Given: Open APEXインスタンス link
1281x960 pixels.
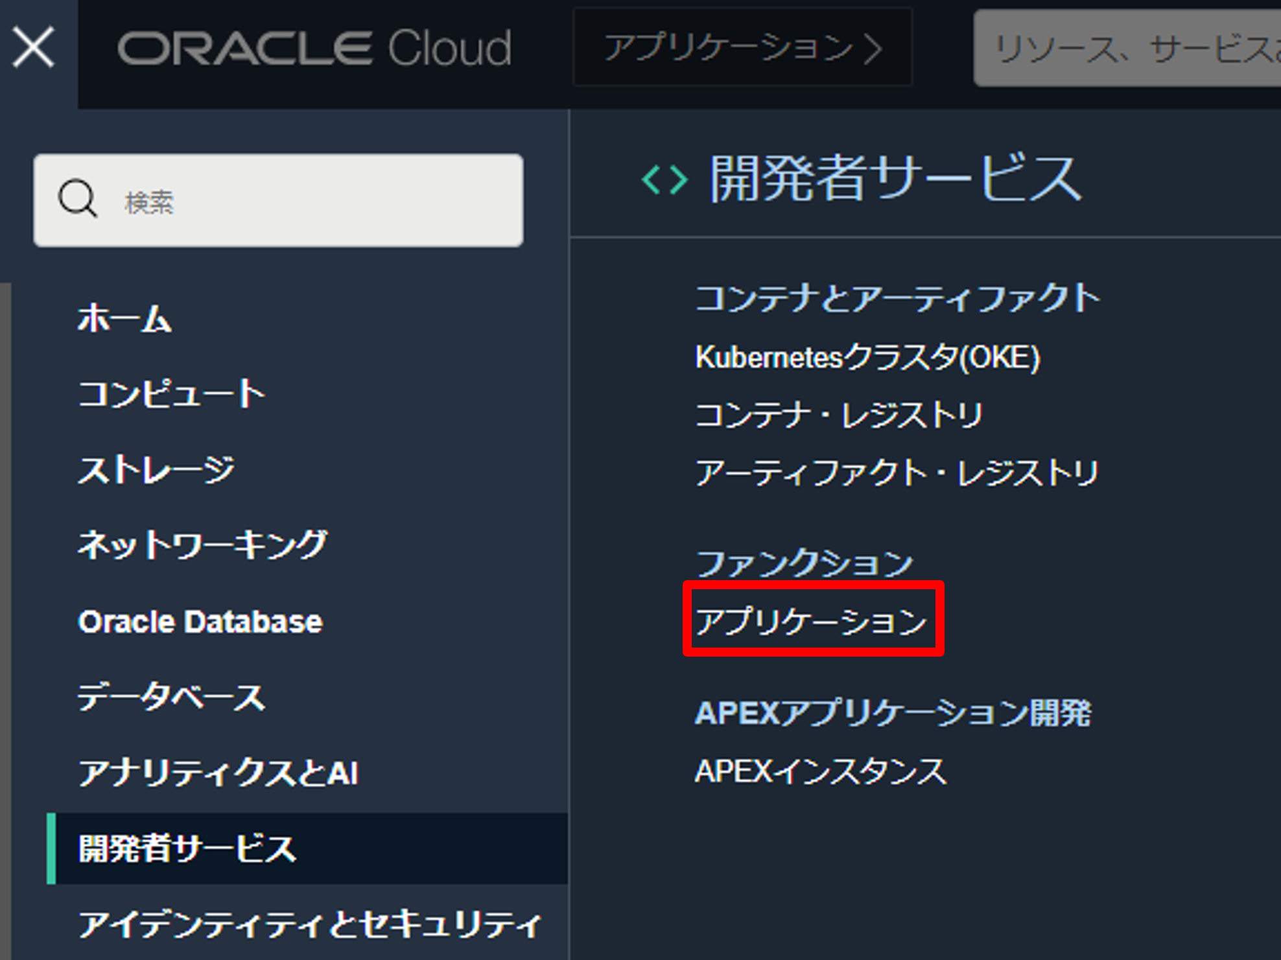Looking at the screenshot, I should 820,771.
